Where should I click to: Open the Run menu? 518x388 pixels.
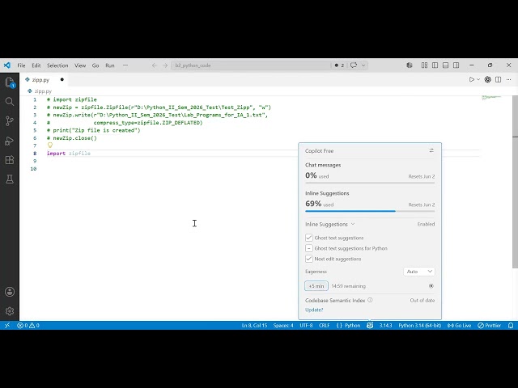(110, 65)
